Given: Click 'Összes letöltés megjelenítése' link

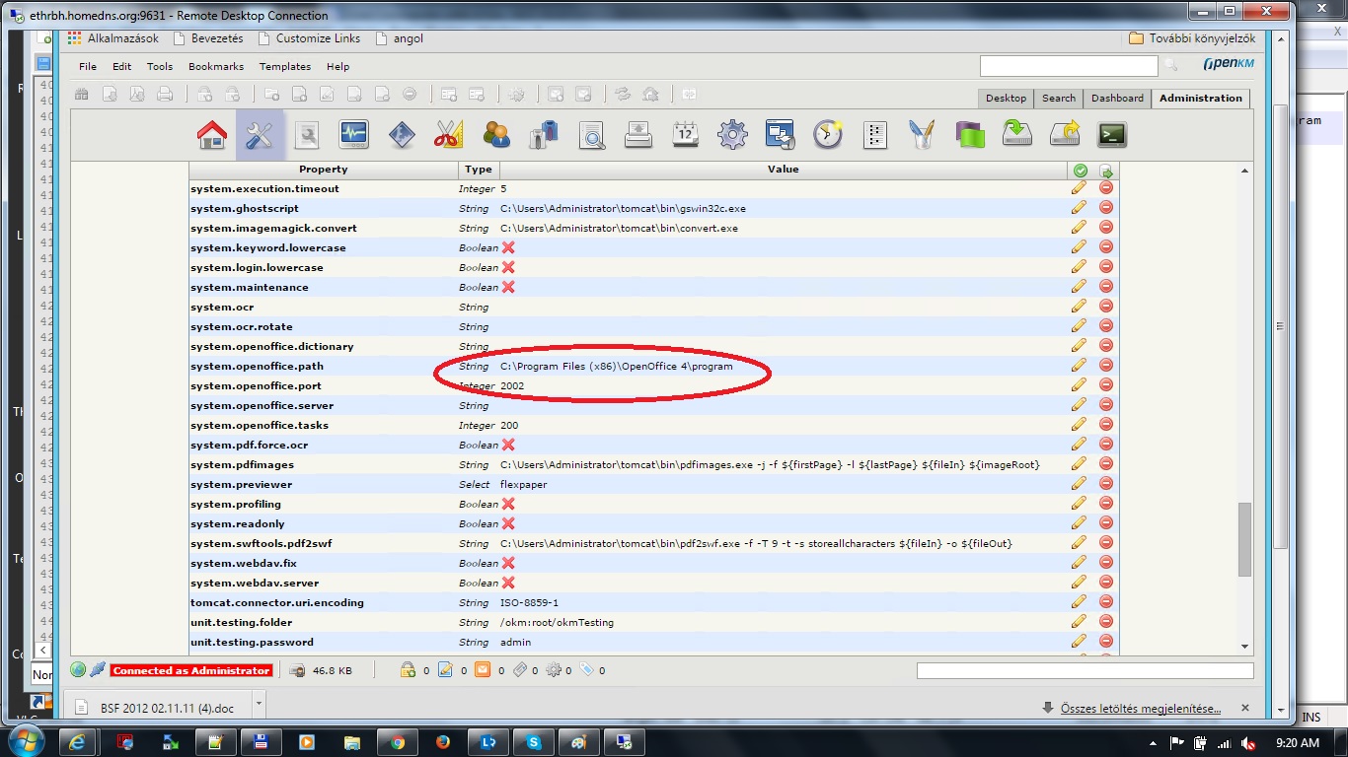Looking at the screenshot, I should (x=1140, y=708).
